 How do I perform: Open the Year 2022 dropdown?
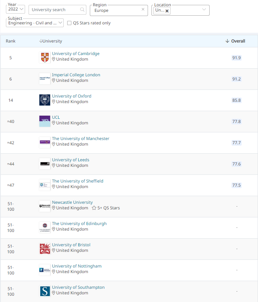[x=15, y=9]
